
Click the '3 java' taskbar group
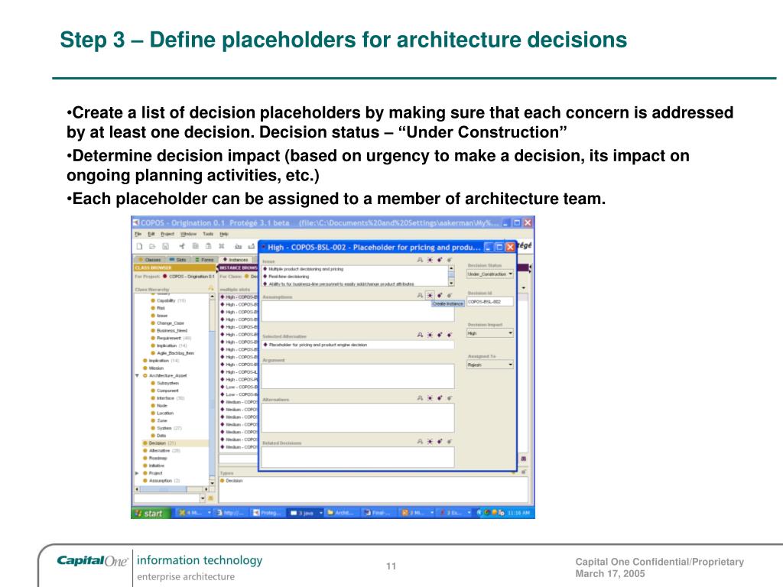coord(306,513)
